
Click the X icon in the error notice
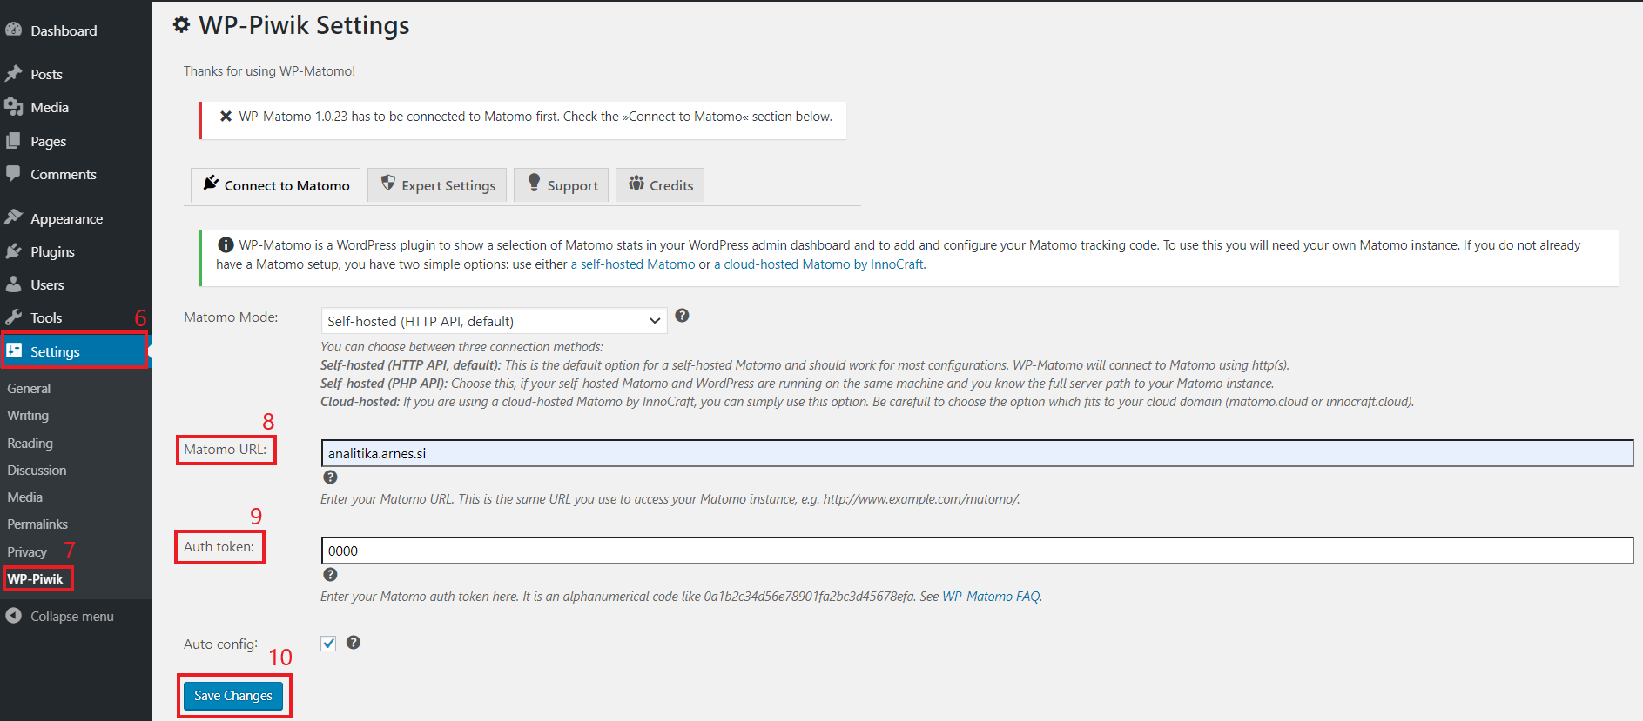226,116
